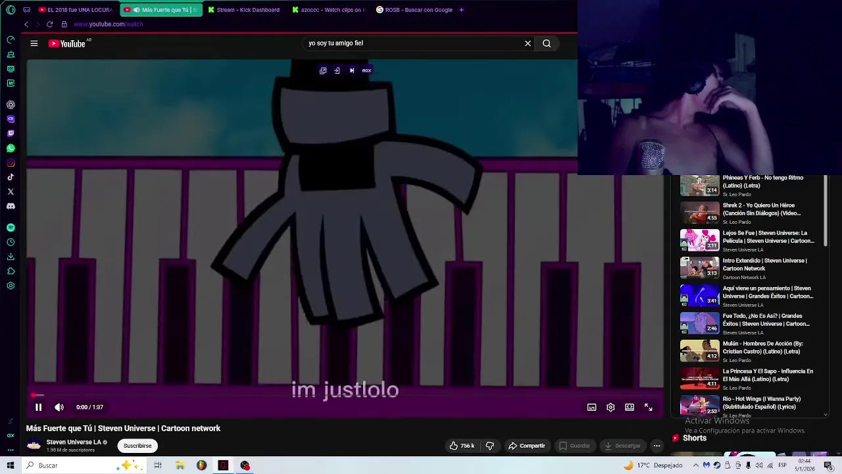Viewport: 842px width, 474px height.
Task: Enter fullscreen on the video
Action: coord(649,408)
